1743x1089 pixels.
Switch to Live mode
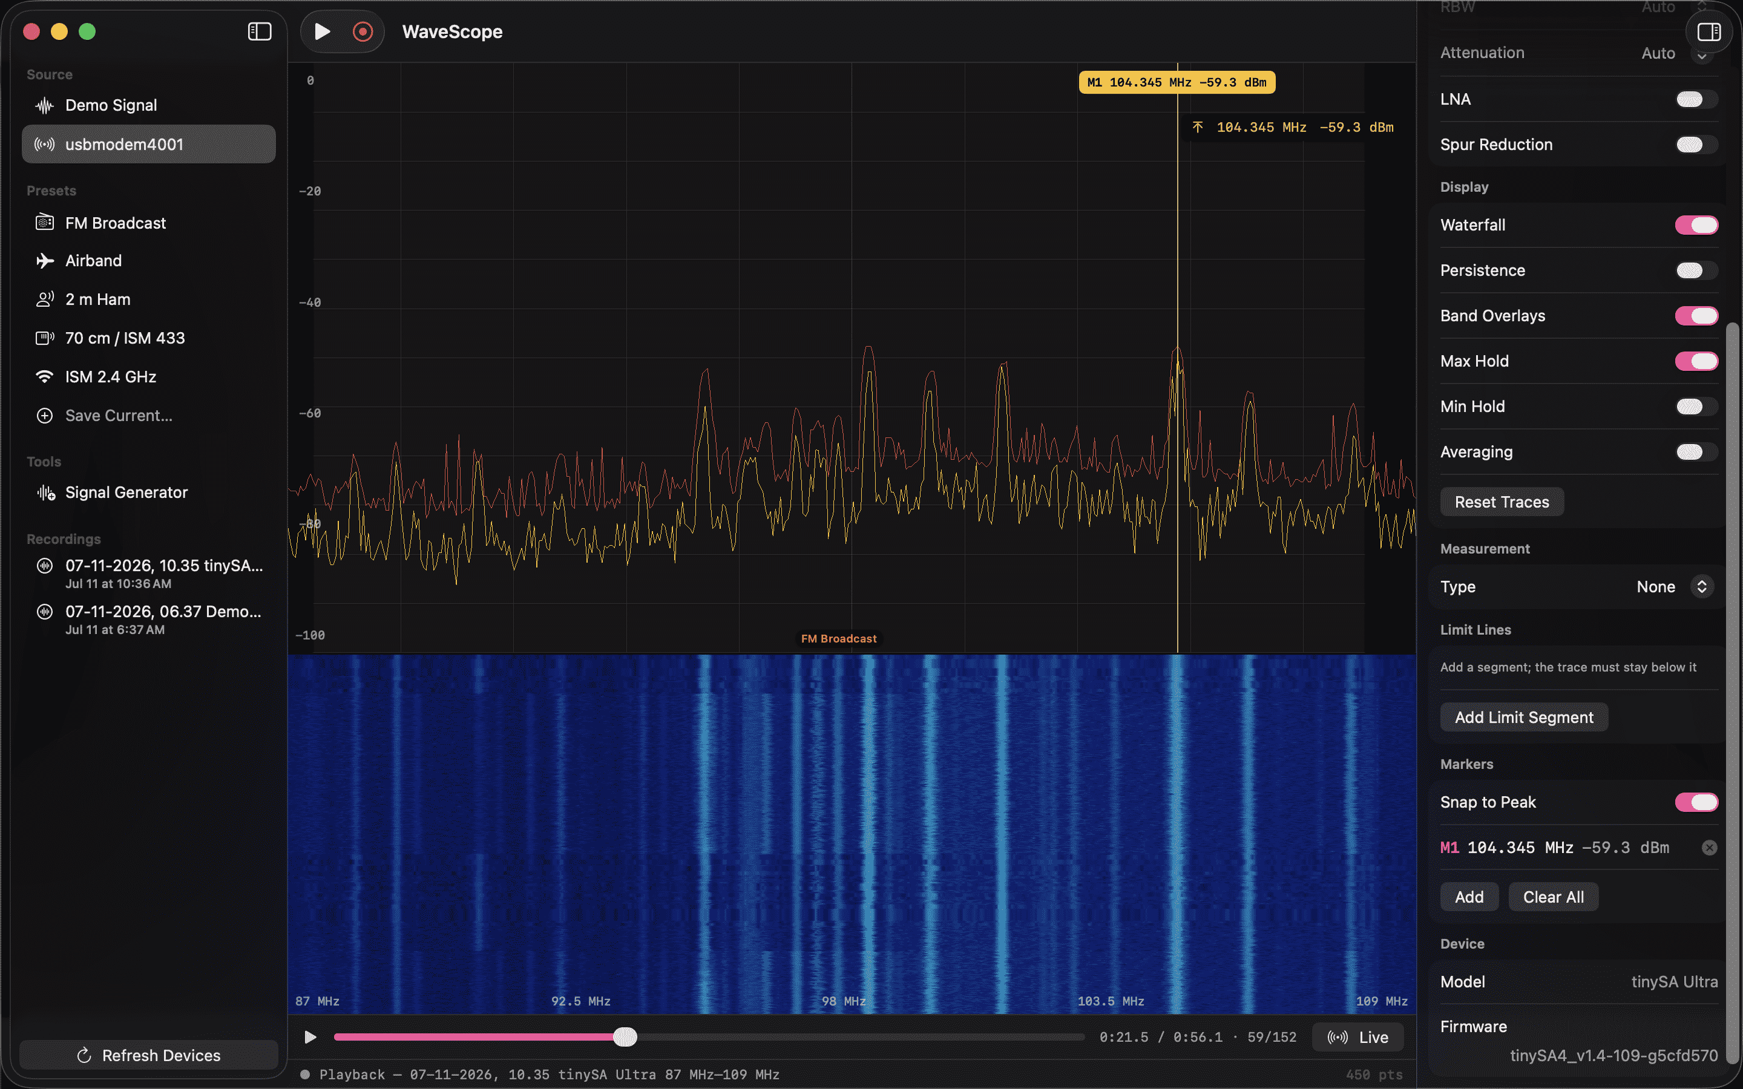[x=1357, y=1037]
